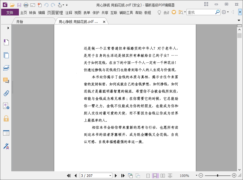Open the comments panel
This screenshot has height=180, width=243.
6,80
